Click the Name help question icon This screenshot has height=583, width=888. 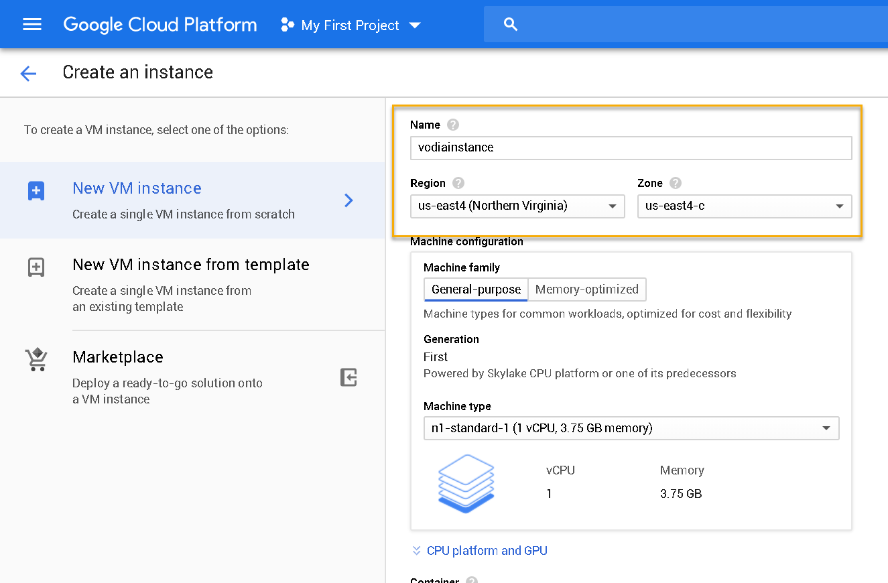click(453, 125)
